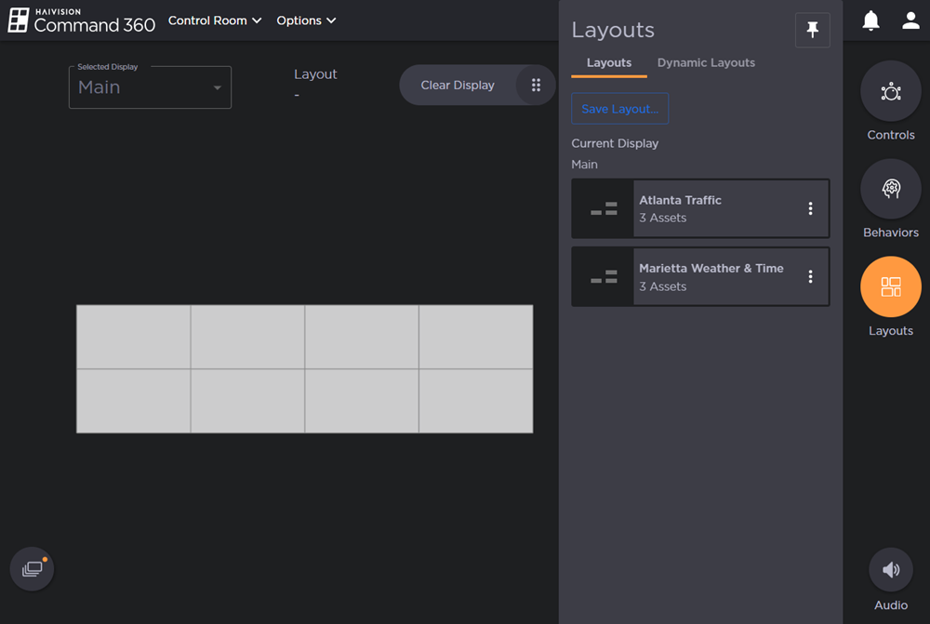Click the Save Layout button
The height and width of the screenshot is (624, 930).
pos(619,108)
